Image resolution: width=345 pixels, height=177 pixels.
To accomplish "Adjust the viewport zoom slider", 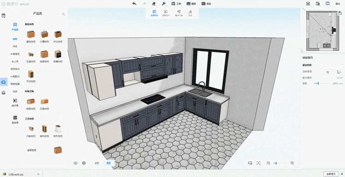I will 280,163.
